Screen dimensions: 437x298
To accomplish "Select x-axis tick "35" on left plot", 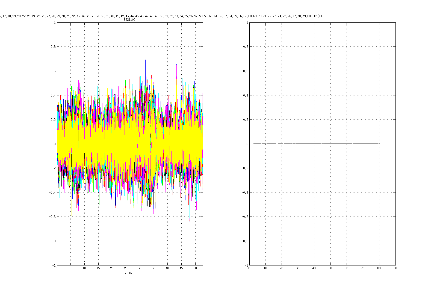I will 153,268.
